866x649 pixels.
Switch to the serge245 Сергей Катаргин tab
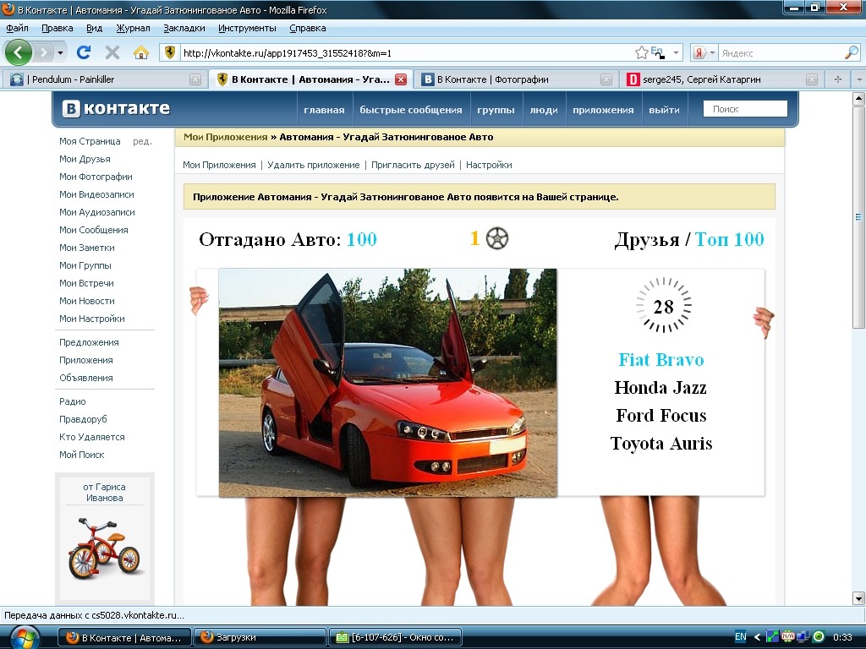[721, 79]
